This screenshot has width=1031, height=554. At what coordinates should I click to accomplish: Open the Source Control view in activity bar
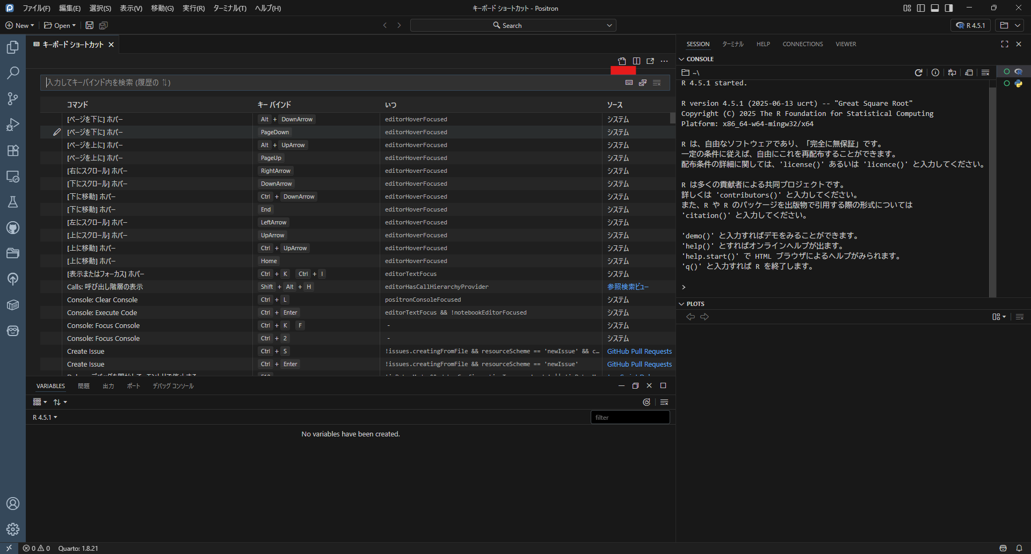click(x=13, y=99)
